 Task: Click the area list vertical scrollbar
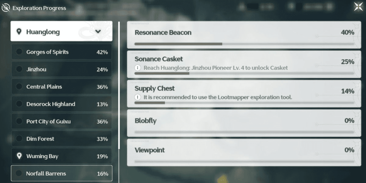(x=119, y=85)
